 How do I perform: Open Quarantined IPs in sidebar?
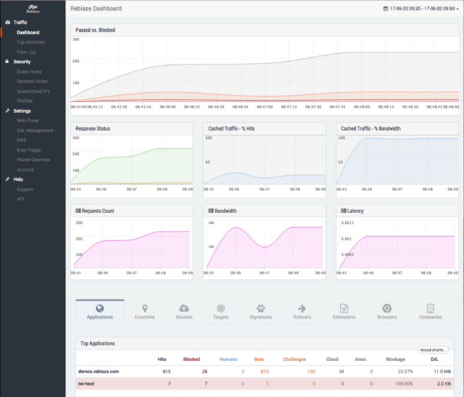point(33,91)
